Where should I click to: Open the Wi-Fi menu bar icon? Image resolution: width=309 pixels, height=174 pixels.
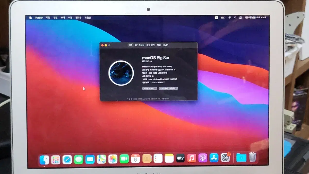click(x=230, y=18)
